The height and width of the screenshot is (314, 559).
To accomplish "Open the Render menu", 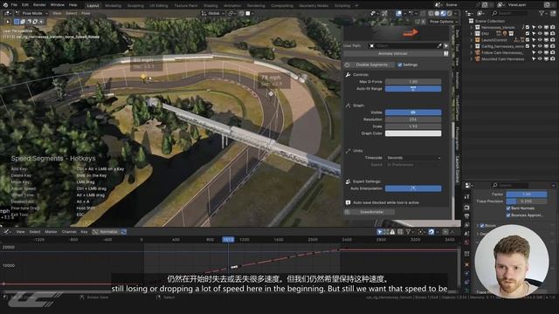I will coord(39,5).
